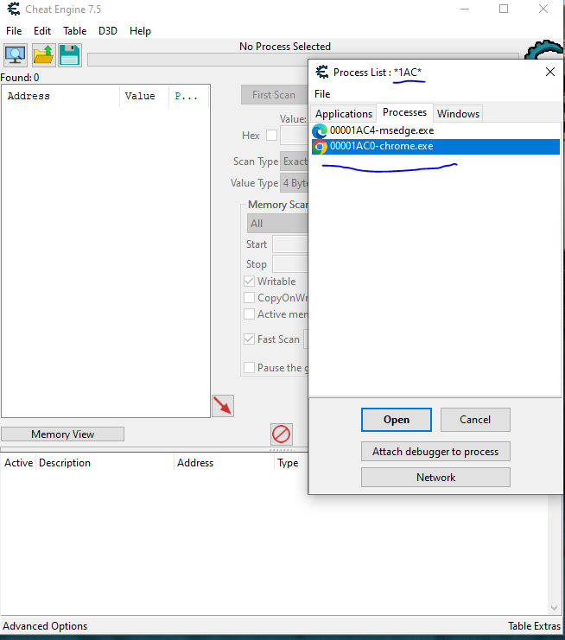Click the Value input field
Screen dimensions: 565x640
click(x=294, y=135)
